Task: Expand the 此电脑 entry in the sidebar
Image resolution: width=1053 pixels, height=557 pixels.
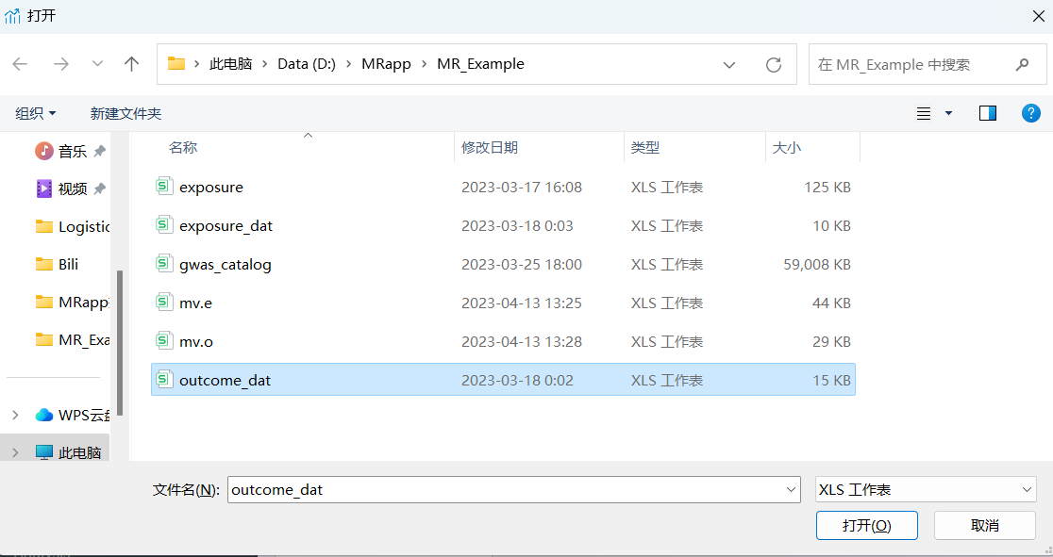Action: coord(16,451)
